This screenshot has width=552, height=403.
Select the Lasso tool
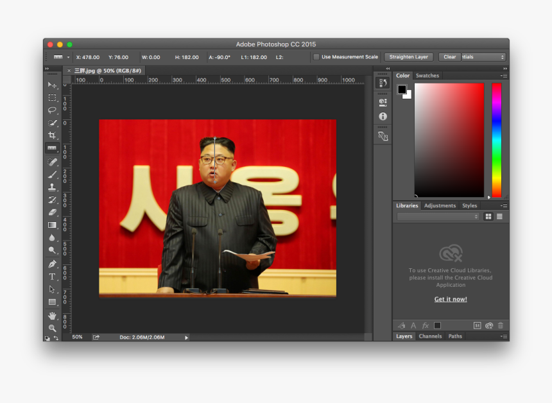pyautogui.click(x=52, y=110)
